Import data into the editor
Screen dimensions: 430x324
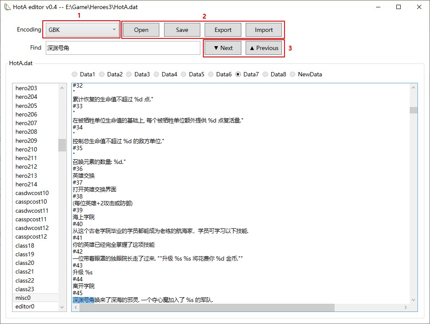(x=264, y=29)
